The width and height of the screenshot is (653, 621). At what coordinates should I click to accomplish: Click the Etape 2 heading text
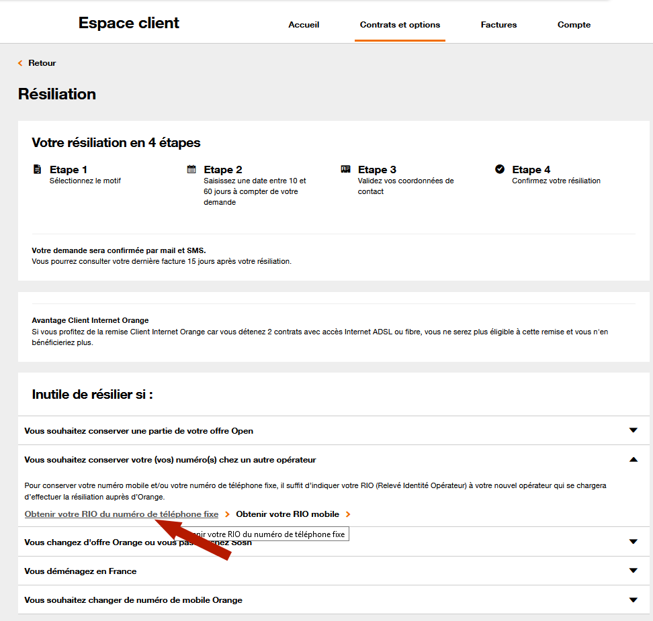pyautogui.click(x=223, y=169)
